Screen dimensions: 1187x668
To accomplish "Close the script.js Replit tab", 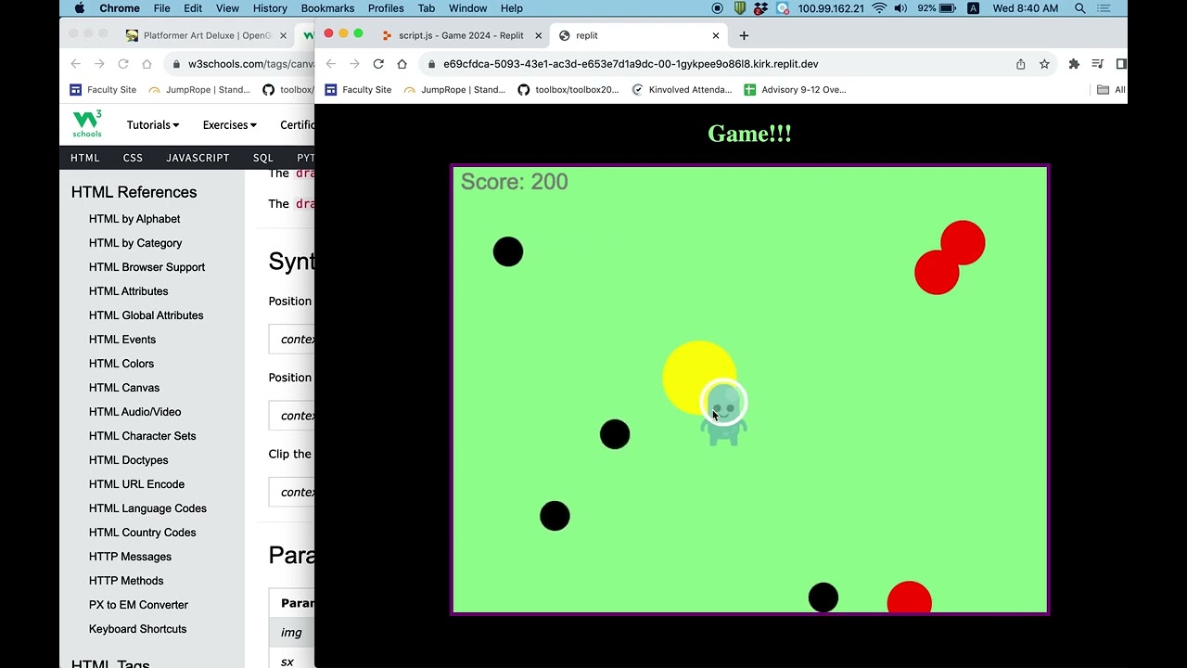I will coord(538,35).
